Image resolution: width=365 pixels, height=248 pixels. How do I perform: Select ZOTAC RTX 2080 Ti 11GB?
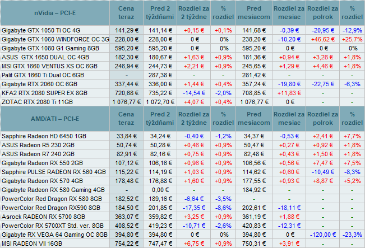[37, 102]
